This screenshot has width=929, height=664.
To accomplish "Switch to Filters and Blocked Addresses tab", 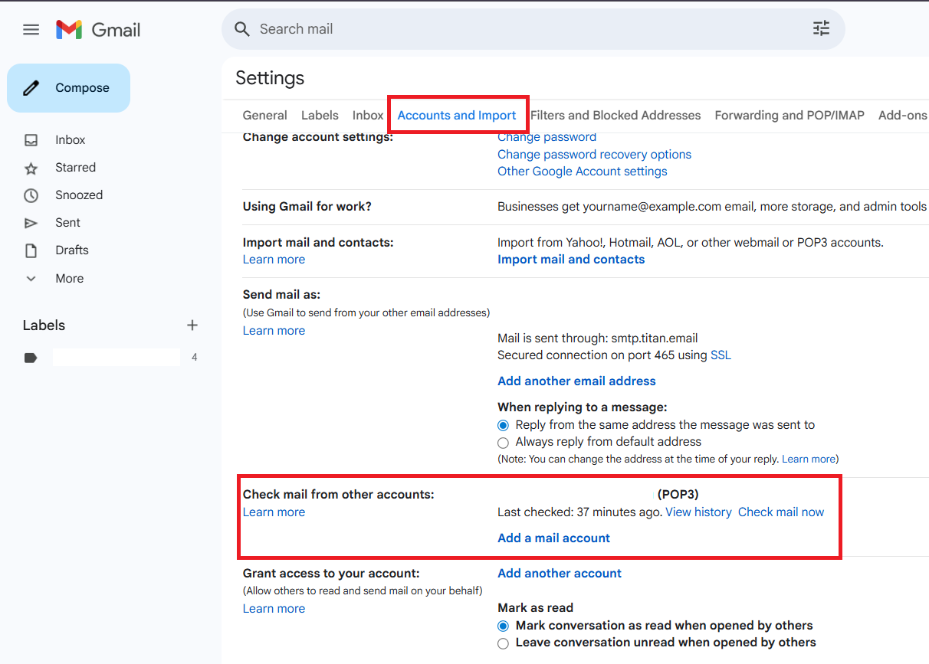I will [615, 116].
